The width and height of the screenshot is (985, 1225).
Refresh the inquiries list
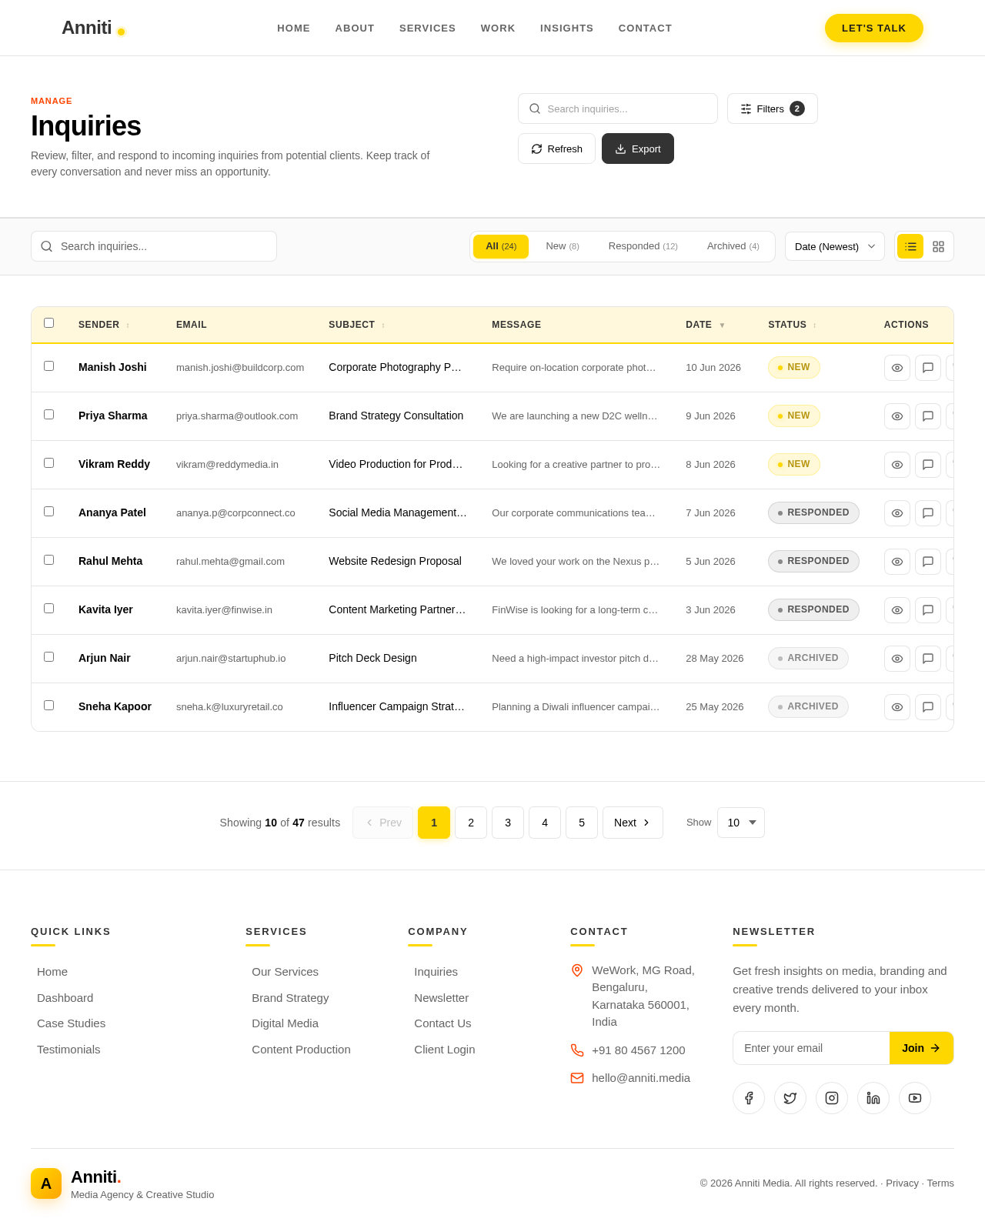coord(556,149)
